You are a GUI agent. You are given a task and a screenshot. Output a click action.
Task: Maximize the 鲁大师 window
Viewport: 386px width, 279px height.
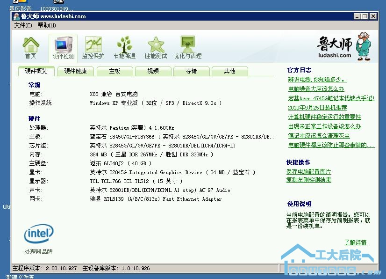pyautogui.click(x=365, y=16)
